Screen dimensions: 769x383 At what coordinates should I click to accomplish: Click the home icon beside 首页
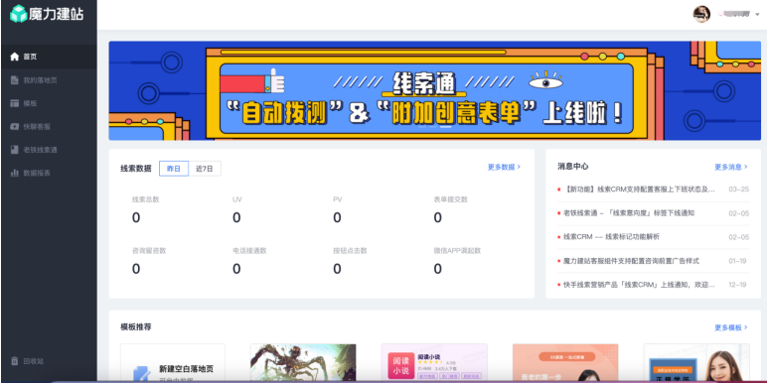click(15, 57)
